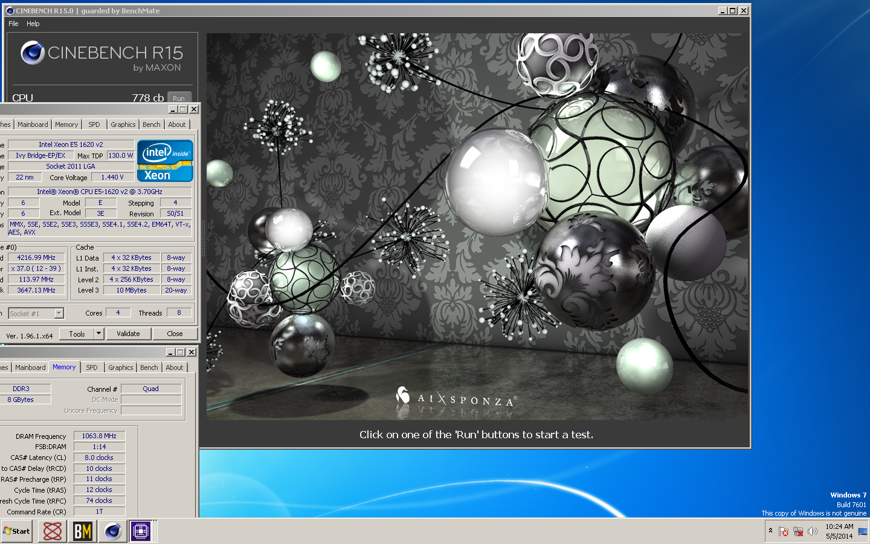Click the rendered Cinebench scene image
Screen dimensions: 870x544
pyautogui.click(x=477, y=227)
